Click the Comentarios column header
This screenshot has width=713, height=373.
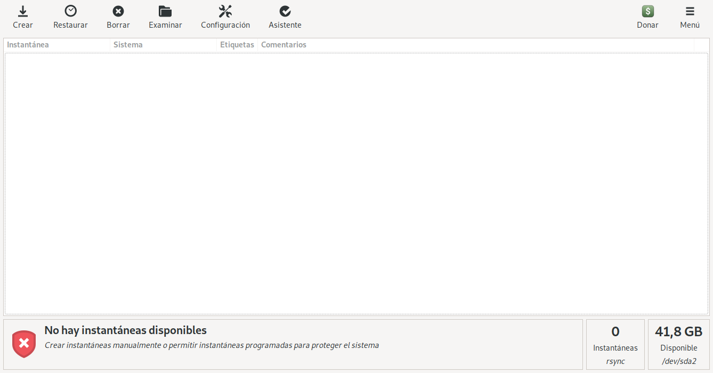tap(283, 45)
